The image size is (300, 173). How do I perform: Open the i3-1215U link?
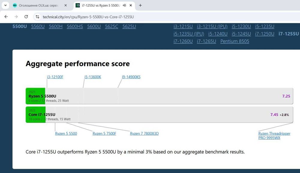(x=183, y=26)
